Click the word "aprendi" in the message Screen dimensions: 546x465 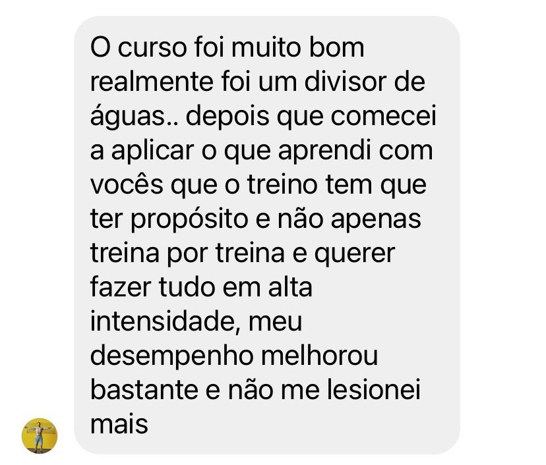324,151
